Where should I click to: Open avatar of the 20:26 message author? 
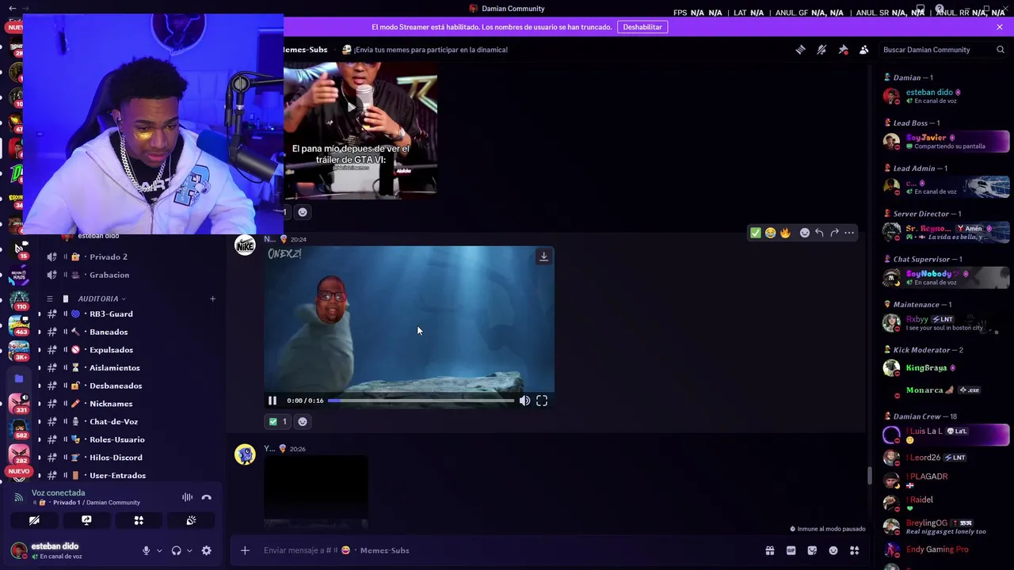point(245,454)
